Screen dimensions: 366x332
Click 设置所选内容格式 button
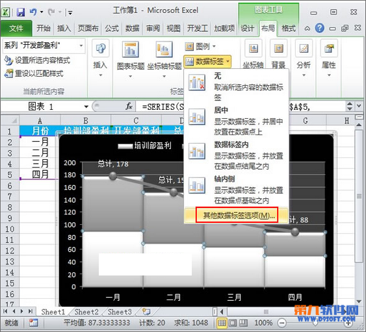[37, 60]
